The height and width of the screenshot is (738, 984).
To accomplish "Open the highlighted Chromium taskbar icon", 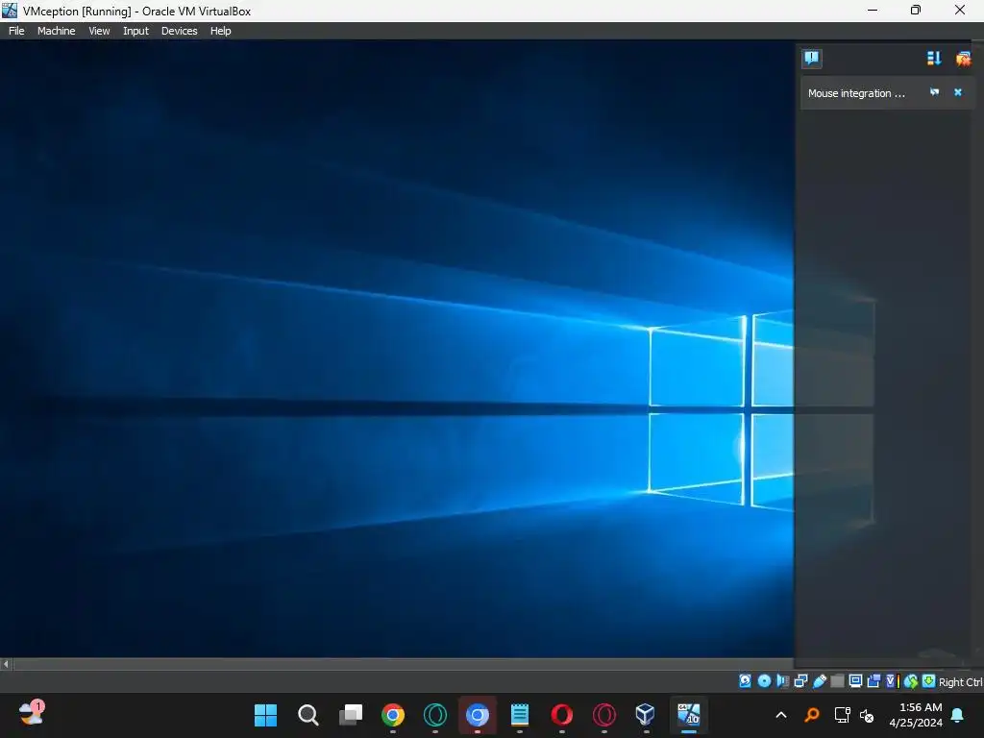I will coord(477,715).
